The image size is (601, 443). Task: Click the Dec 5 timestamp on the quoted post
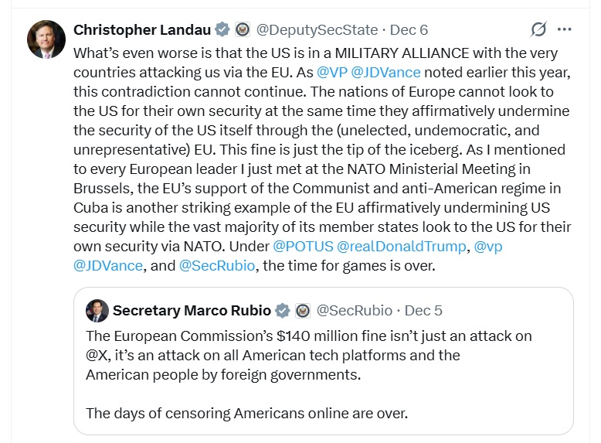[x=423, y=311]
